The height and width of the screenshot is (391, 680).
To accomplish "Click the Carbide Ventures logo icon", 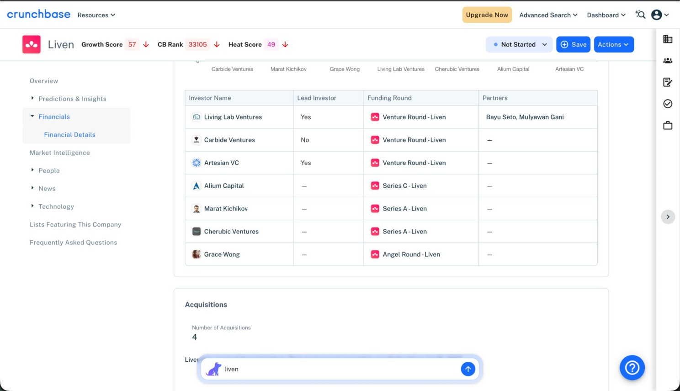I will [x=197, y=140].
